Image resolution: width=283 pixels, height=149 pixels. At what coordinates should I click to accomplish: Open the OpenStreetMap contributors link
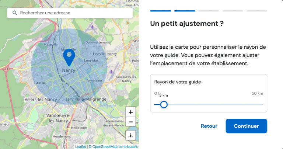115,147
